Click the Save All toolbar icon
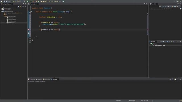The height and width of the screenshot is (102, 182). click(6, 1)
